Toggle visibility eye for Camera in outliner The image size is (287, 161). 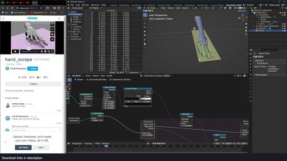283,28
